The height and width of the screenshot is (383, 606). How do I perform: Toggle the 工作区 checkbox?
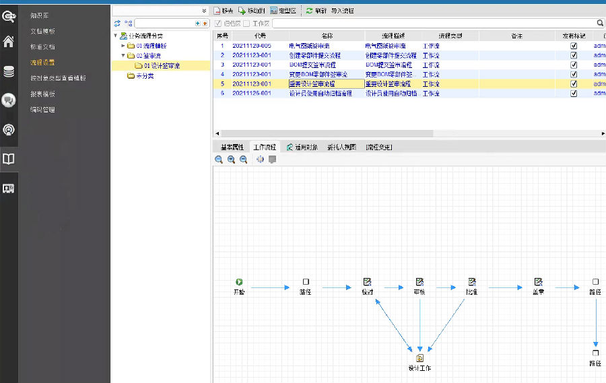coord(246,24)
